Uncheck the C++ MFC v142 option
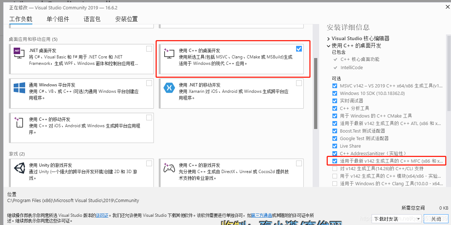 [x=335, y=161]
